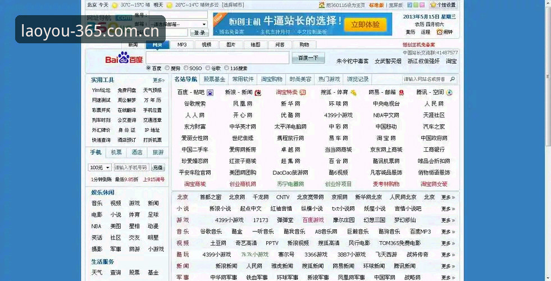
Task: Select the 搜狗 search engine radio button
Action: (167, 68)
